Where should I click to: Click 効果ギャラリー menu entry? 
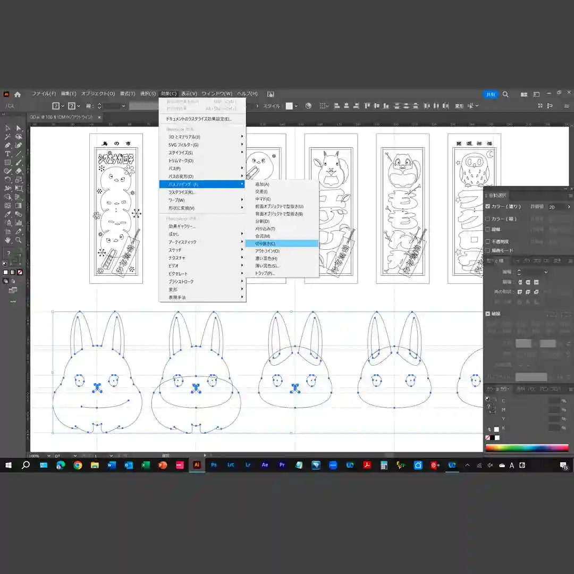click(182, 226)
